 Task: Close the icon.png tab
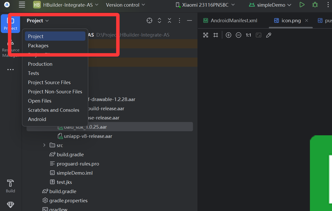tap(306, 21)
